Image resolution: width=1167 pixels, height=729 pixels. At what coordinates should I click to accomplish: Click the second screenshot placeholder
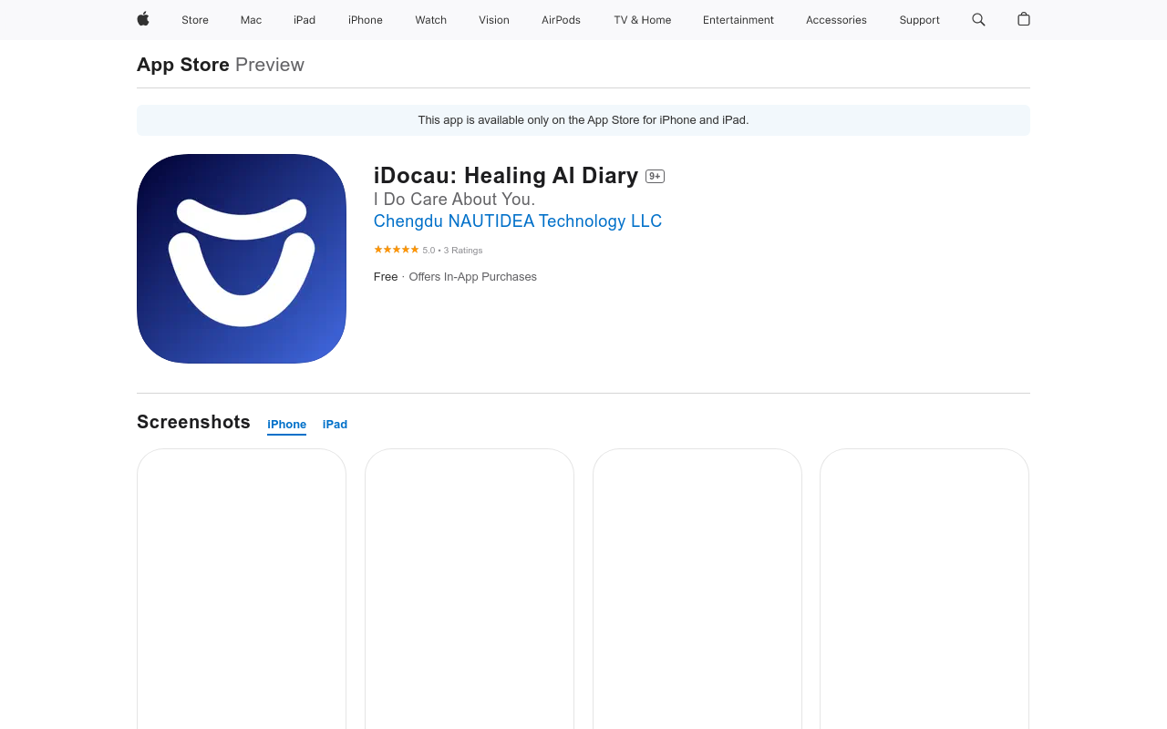coord(470,589)
